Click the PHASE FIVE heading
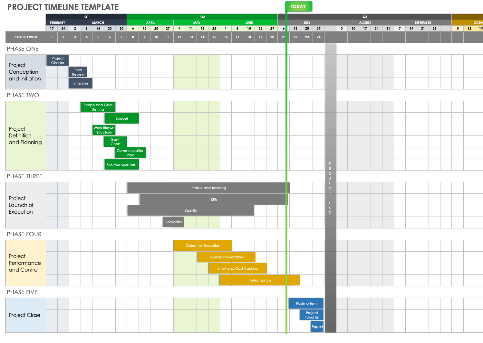This screenshot has height=343, width=483. (22, 292)
